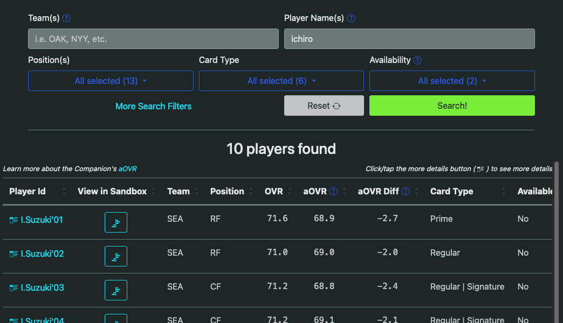Sort table by Player Id arrows
This screenshot has width=563, height=323.
[x=64, y=192]
